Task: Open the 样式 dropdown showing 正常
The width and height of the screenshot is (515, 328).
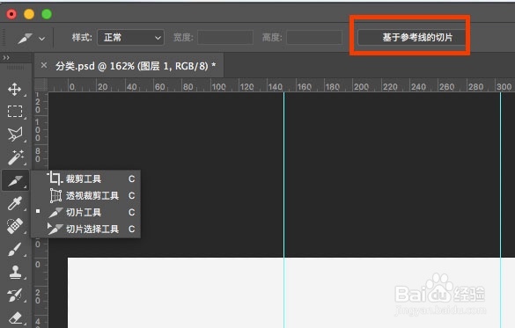Action: (130, 38)
